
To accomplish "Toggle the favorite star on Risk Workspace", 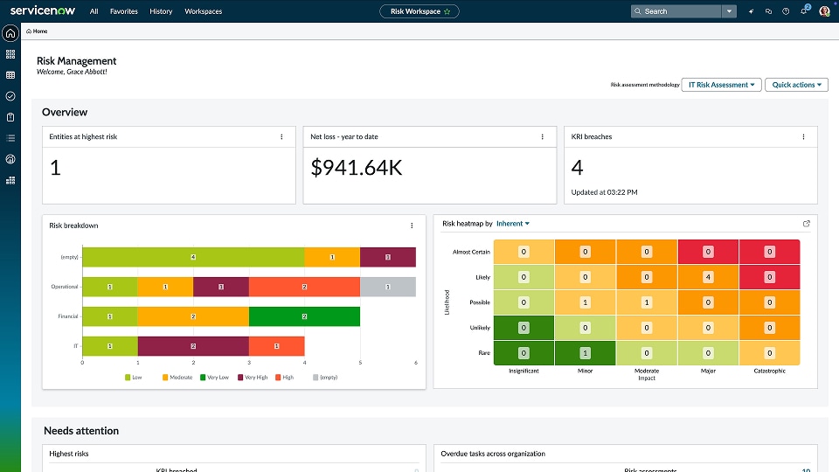I will [x=447, y=11].
